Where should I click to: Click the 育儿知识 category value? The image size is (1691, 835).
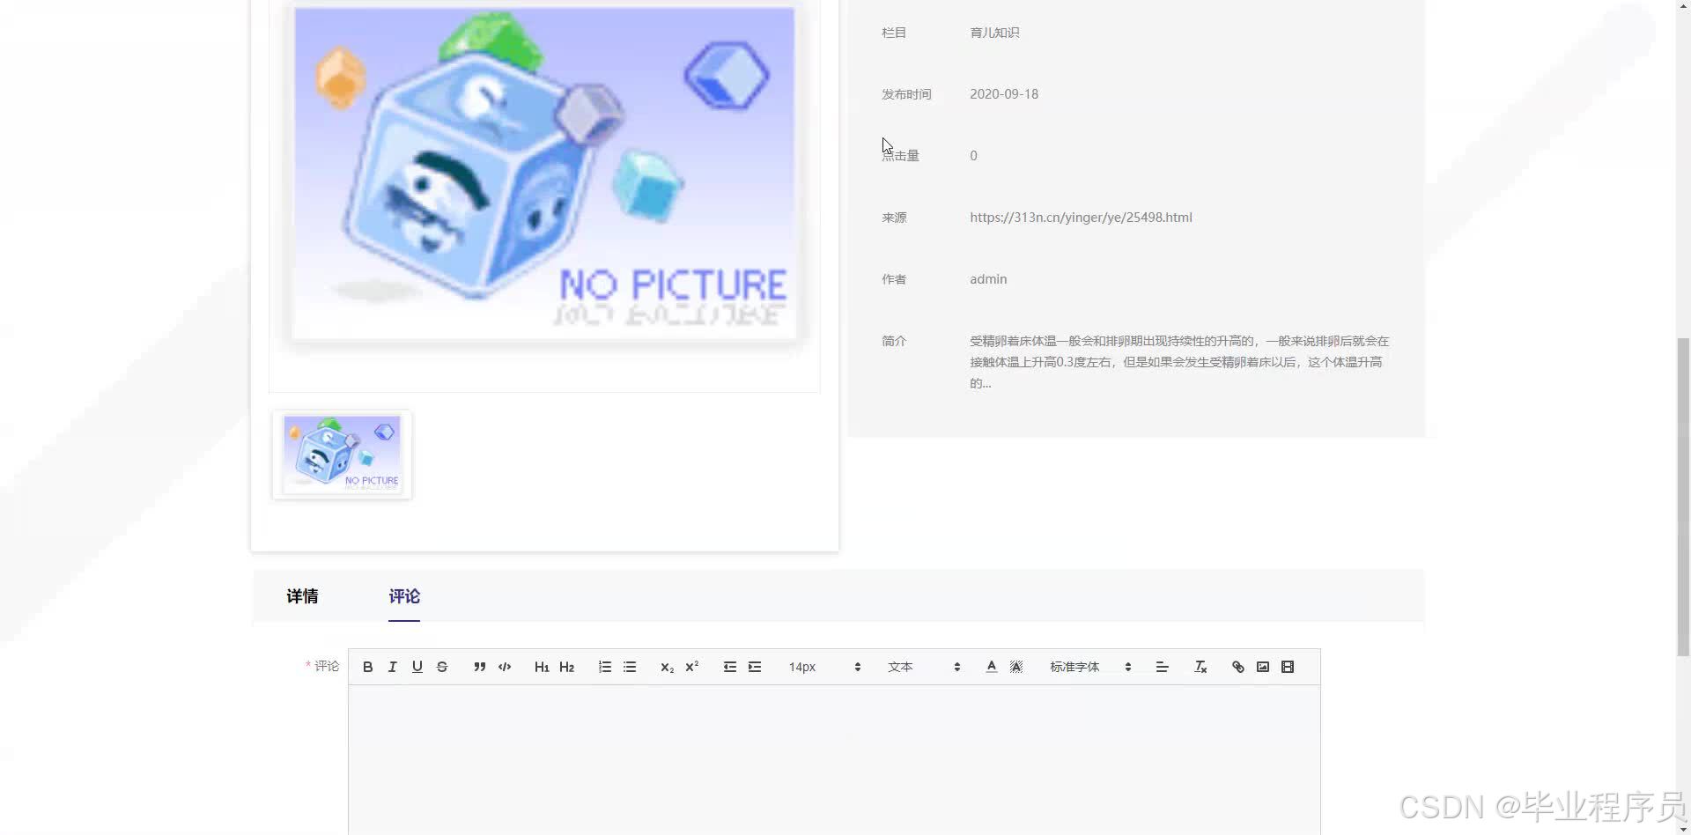coord(994,33)
